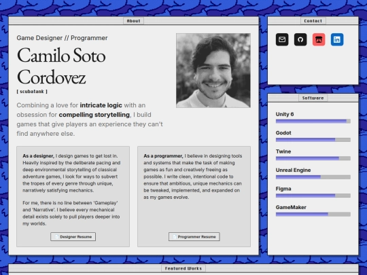Click the Featured Works title tab
Screen dimensions: 367x275
click(183, 268)
